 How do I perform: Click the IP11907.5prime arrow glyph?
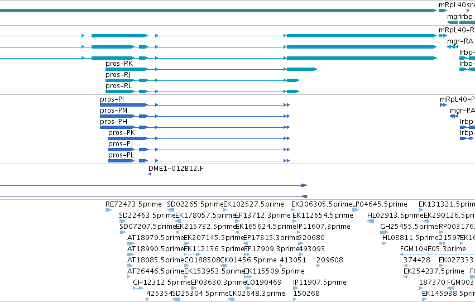(295, 289)
